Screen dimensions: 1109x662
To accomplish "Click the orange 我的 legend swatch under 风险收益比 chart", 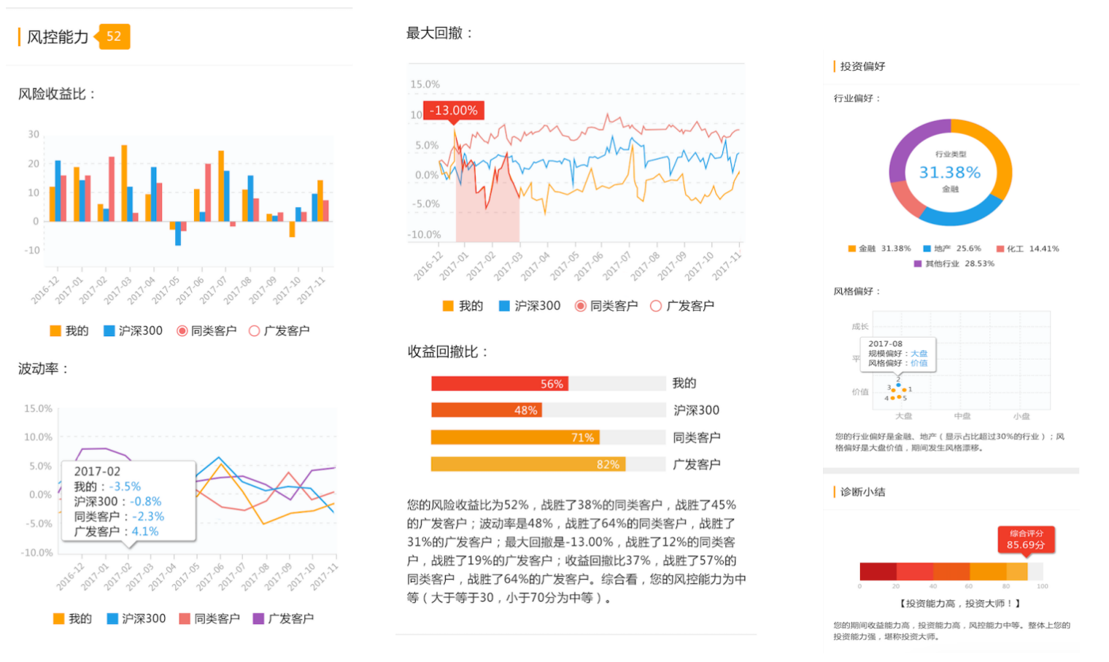I will coord(56,330).
